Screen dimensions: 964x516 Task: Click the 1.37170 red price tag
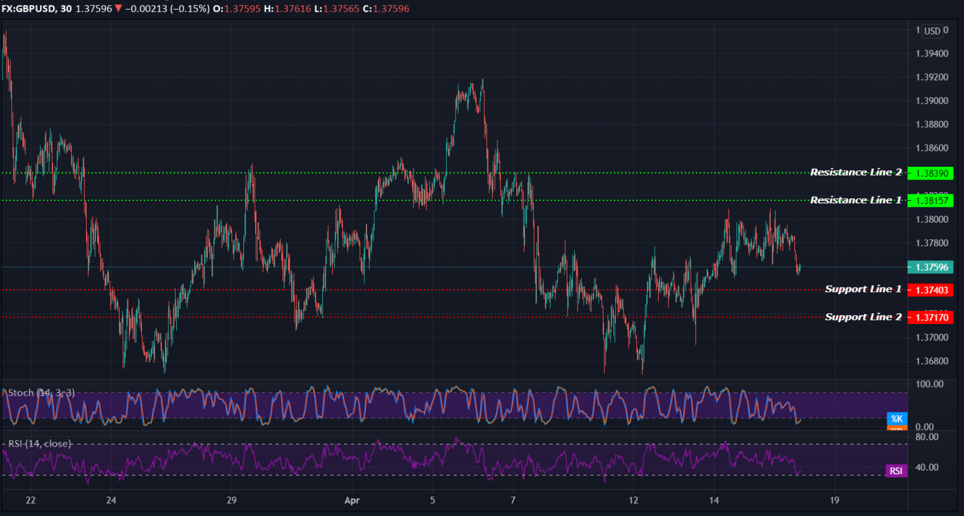[x=930, y=317]
